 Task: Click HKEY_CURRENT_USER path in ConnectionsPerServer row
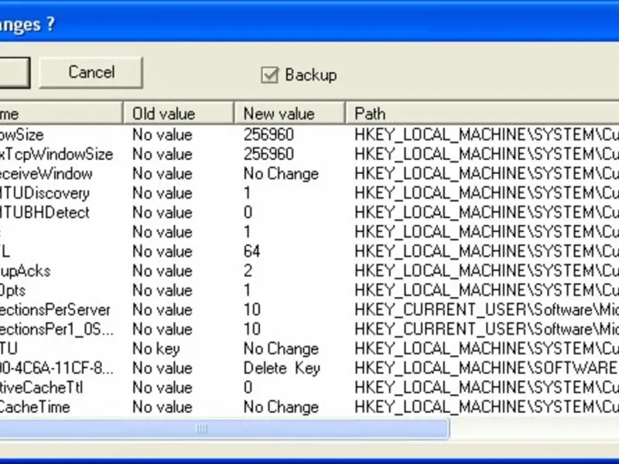pos(487,310)
